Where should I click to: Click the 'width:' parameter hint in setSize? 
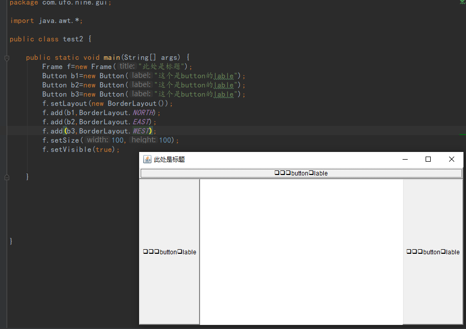pyautogui.click(x=98, y=140)
